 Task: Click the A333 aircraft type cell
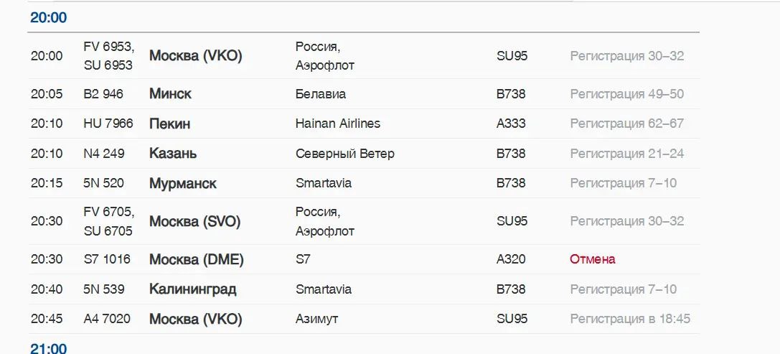pos(511,123)
